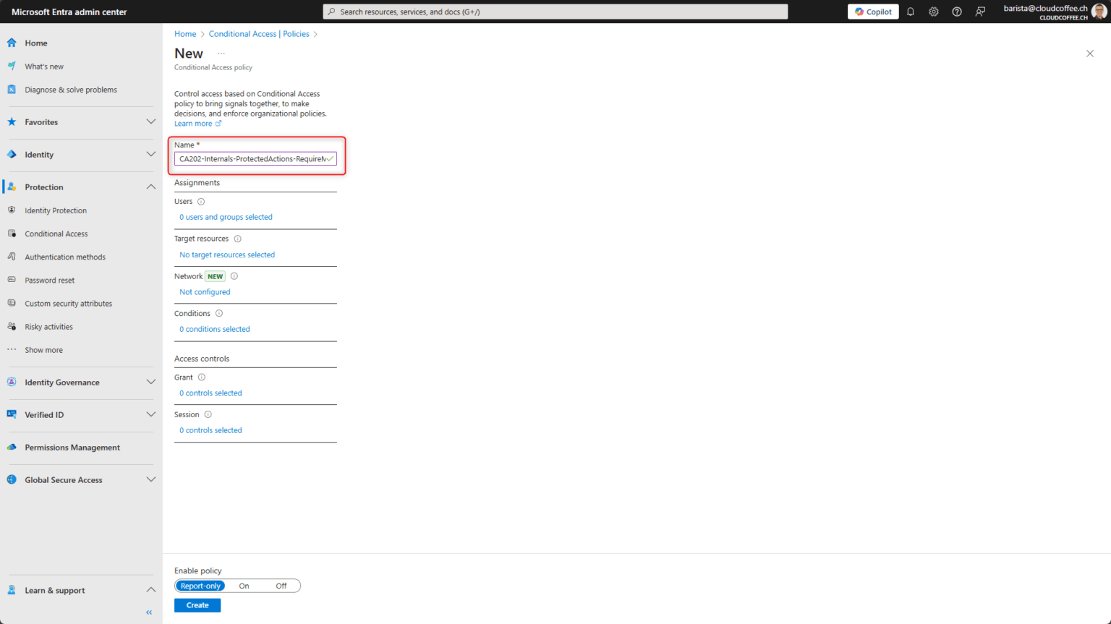Image resolution: width=1111 pixels, height=624 pixels.
Task: Open the users and groups selection link
Action: click(226, 216)
